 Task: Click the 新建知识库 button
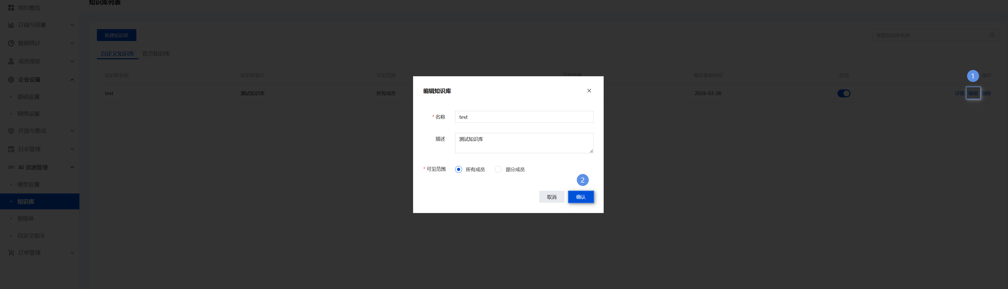coord(117,35)
